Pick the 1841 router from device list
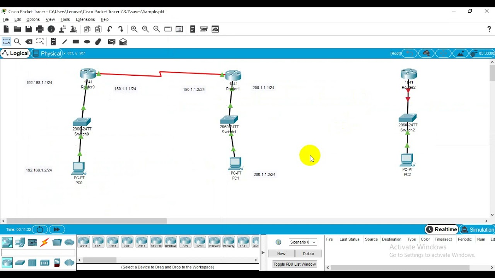Screen dimensions: 495x278 pos(243,242)
